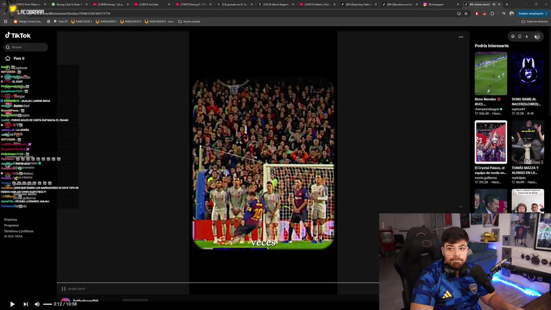Open the MARCADOR 1 bookmark

(x=82, y=22)
